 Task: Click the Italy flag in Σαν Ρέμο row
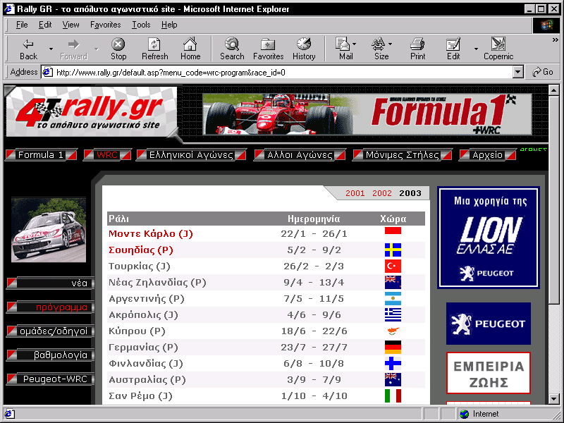pos(393,396)
